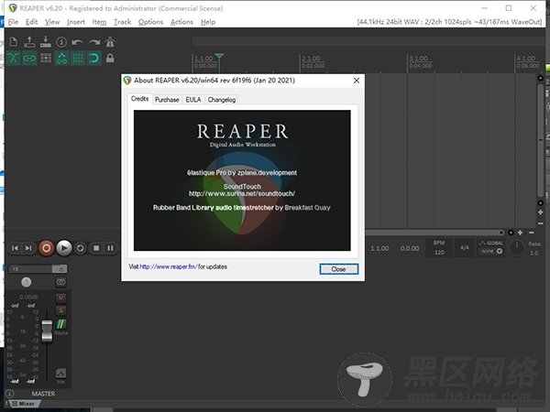The width and height of the screenshot is (550, 412).
Task: Open the File menu
Action: [13, 22]
